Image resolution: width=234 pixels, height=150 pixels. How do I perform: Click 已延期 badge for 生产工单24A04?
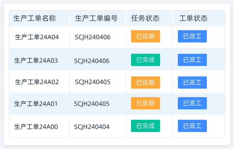(146, 36)
